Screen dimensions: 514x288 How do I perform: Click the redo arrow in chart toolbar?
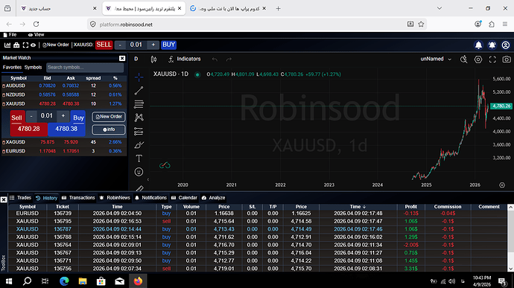point(229,60)
